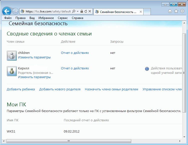Open Отчет о действиях for children
Screen dimensions: 188x145
click(75, 53)
